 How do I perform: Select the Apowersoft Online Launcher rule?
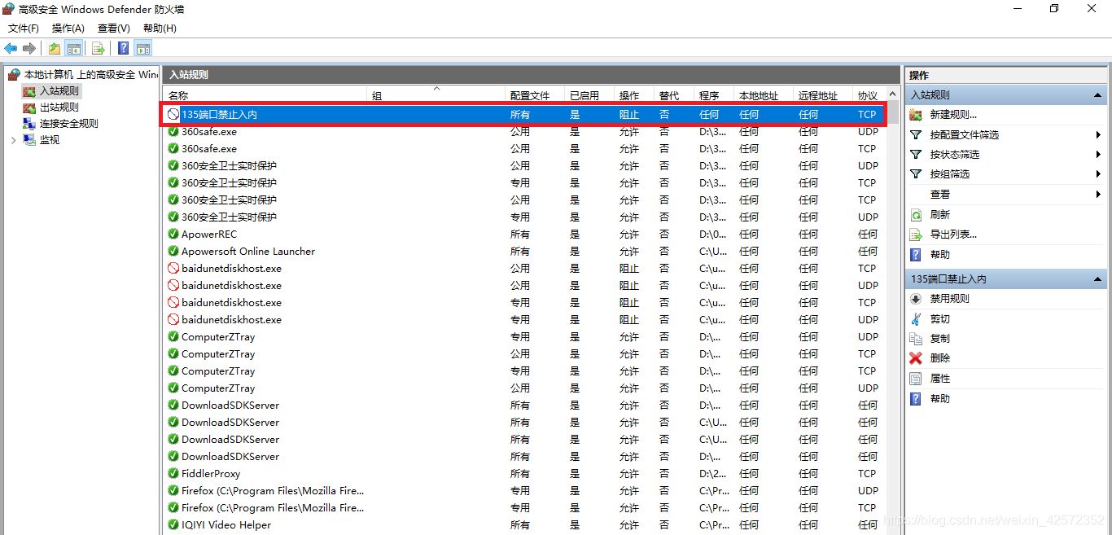523,252
